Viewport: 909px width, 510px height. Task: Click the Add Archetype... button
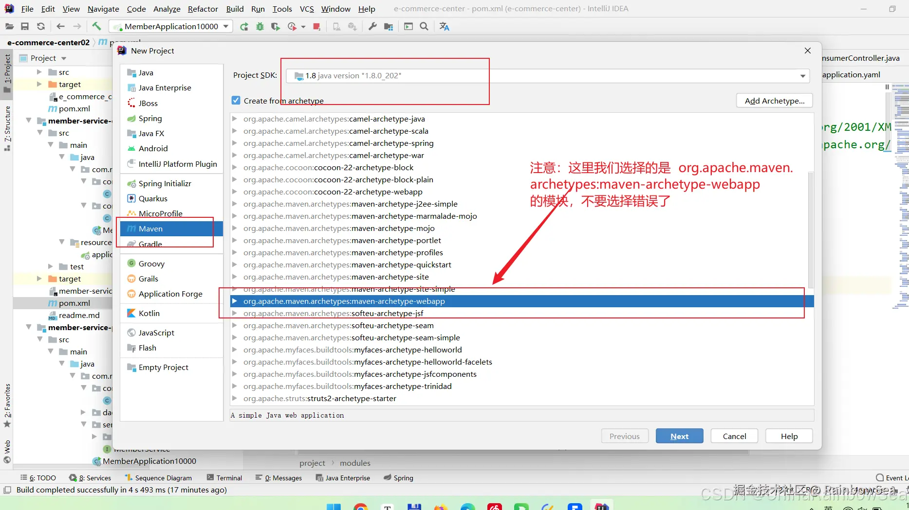click(x=775, y=101)
